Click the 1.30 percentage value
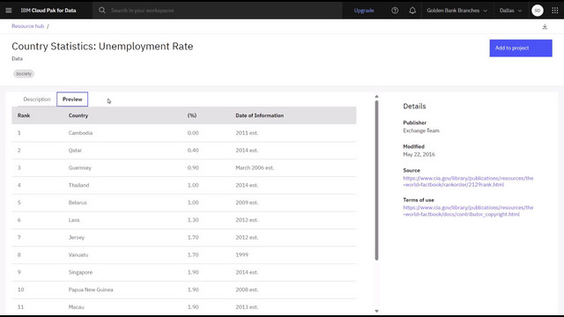 click(x=193, y=220)
